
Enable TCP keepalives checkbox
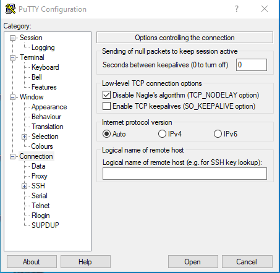click(x=106, y=106)
